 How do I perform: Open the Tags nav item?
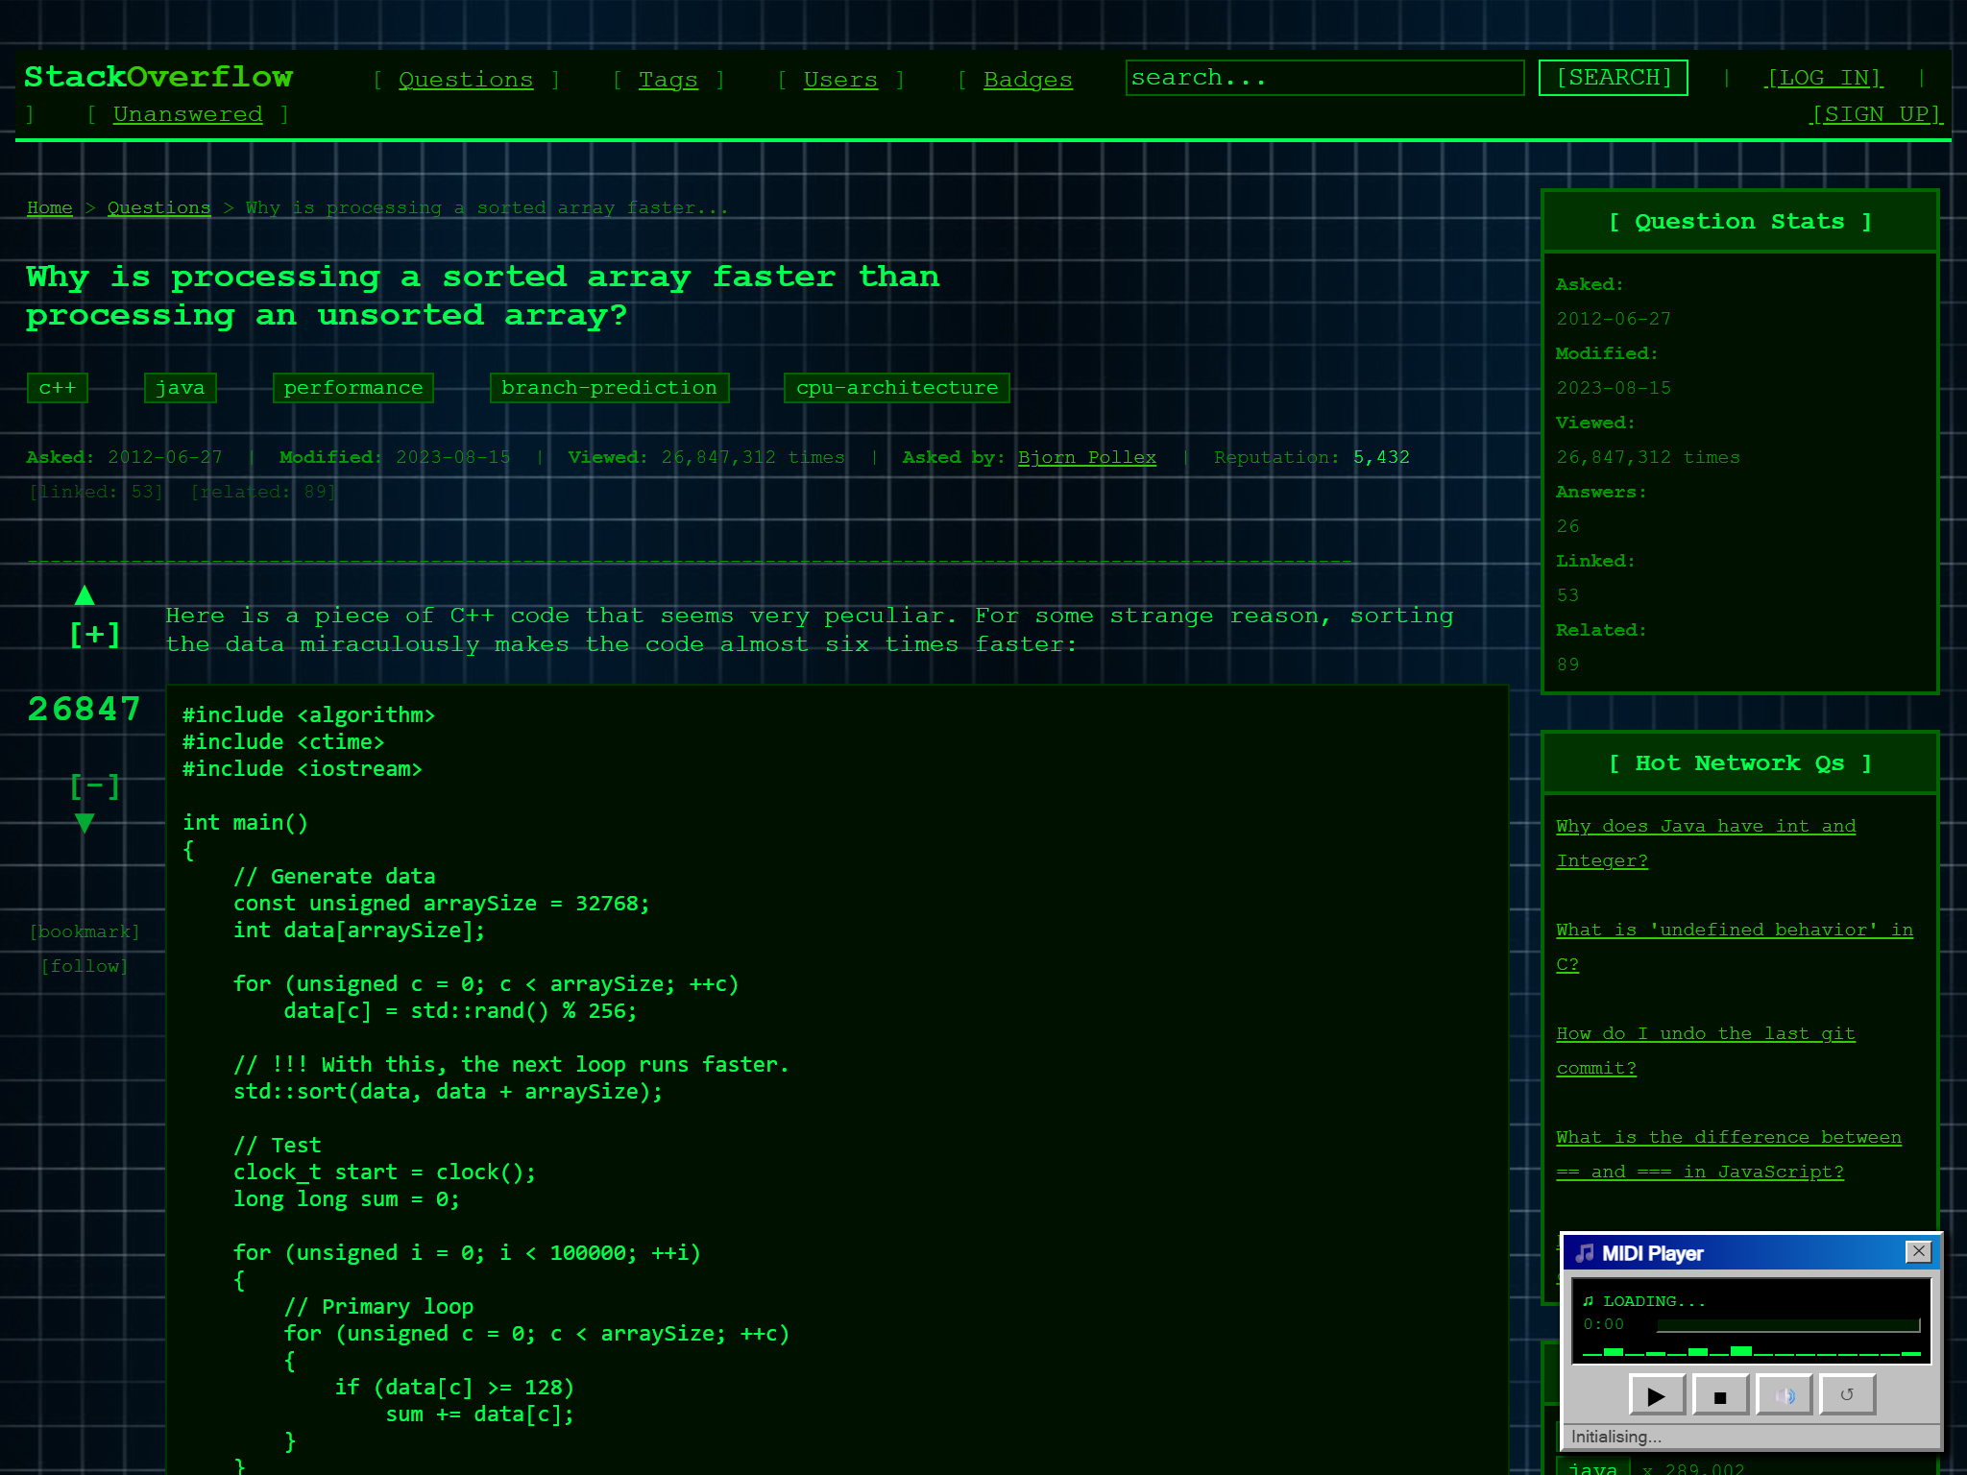[668, 80]
